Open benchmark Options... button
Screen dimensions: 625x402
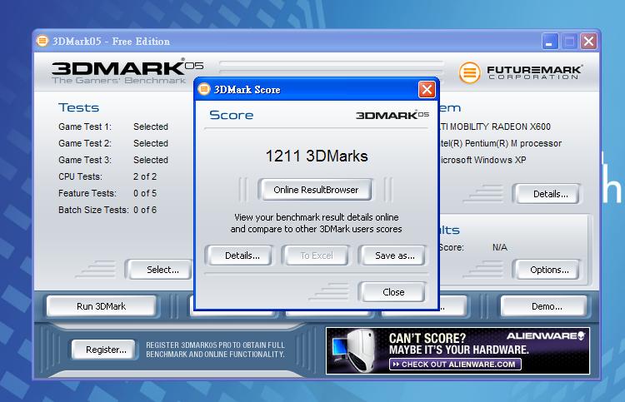click(550, 270)
